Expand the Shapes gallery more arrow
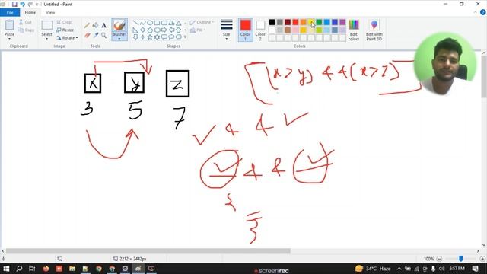The height and width of the screenshot is (274, 487). coord(186,37)
